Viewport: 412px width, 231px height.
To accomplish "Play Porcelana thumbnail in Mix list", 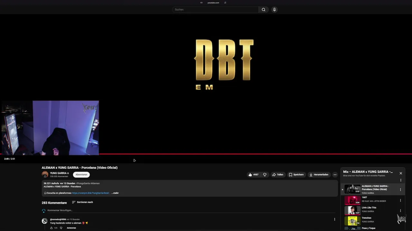I will [x=352, y=189].
